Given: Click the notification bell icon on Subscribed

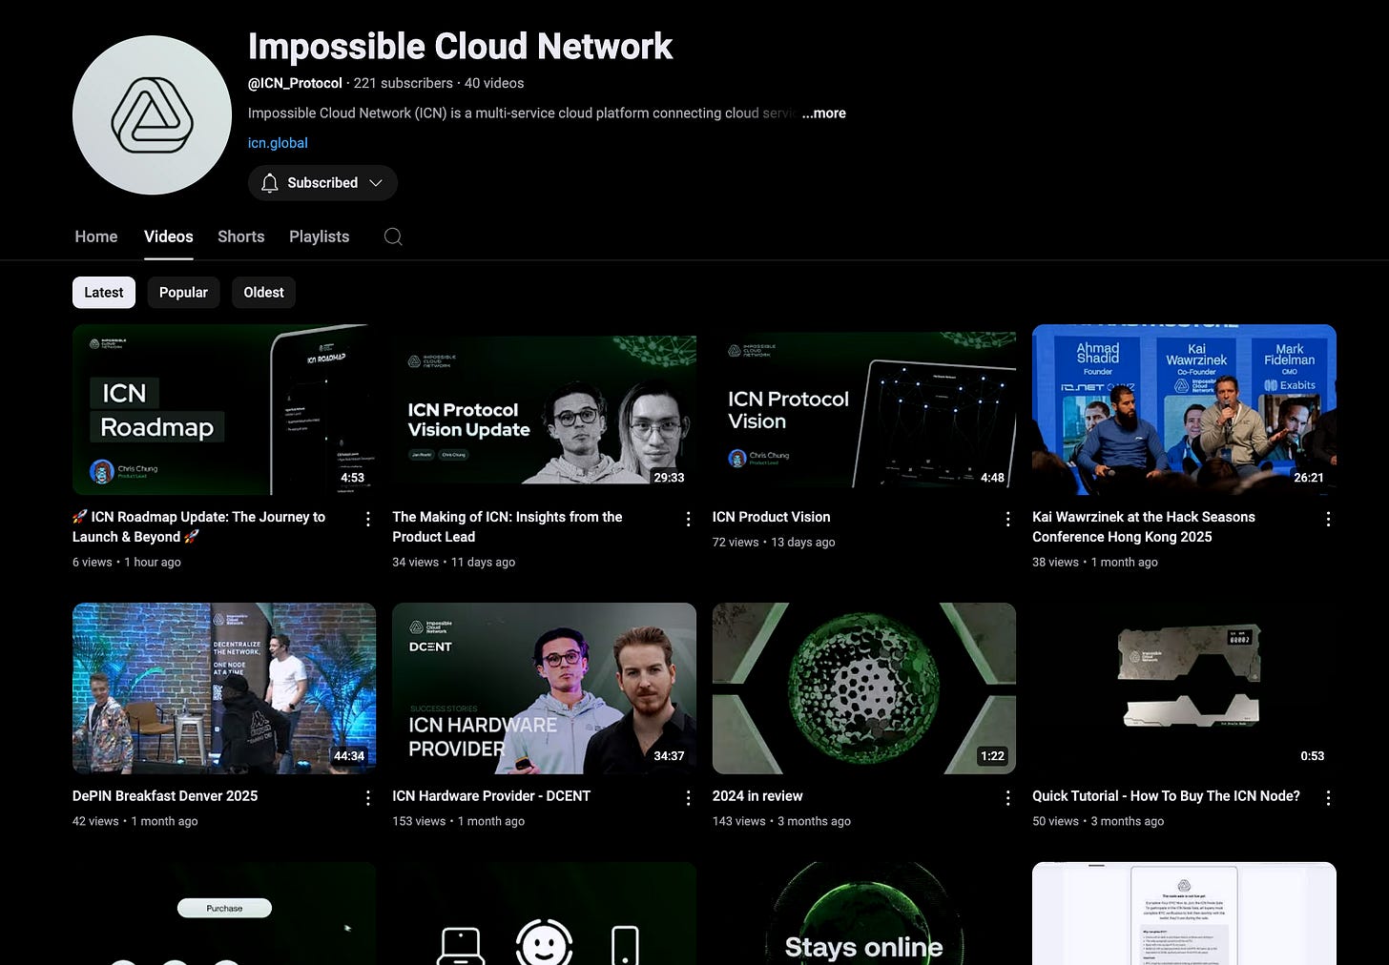Looking at the screenshot, I should (x=270, y=183).
